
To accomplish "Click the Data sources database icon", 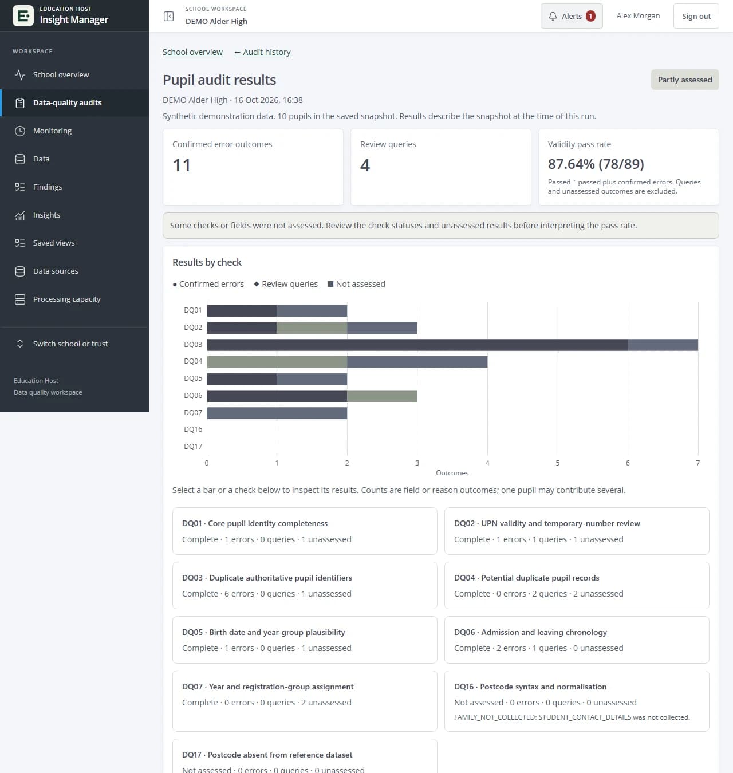I will coord(20,271).
